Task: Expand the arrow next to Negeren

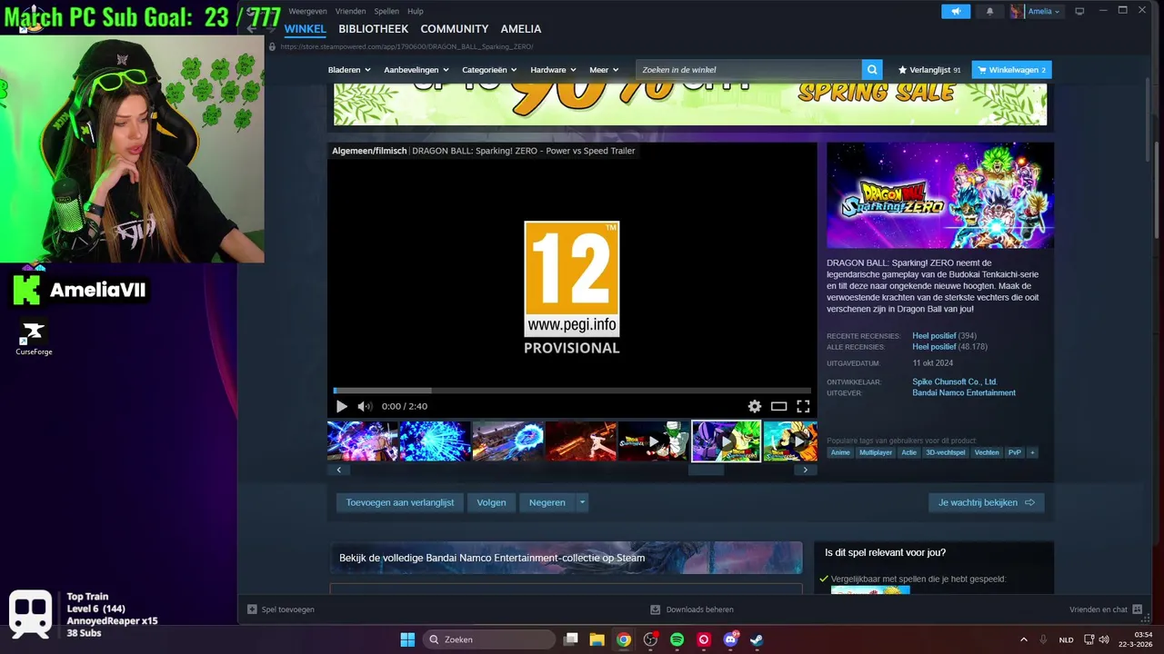Action: (x=582, y=502)
